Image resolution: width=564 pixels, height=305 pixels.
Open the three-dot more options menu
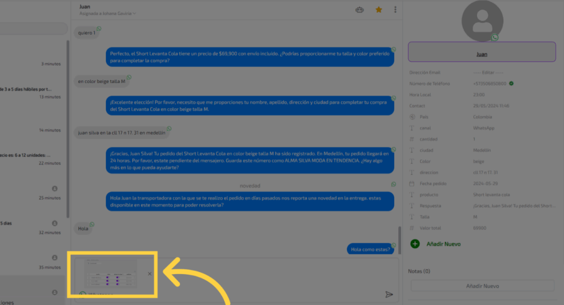click(395, 9)
